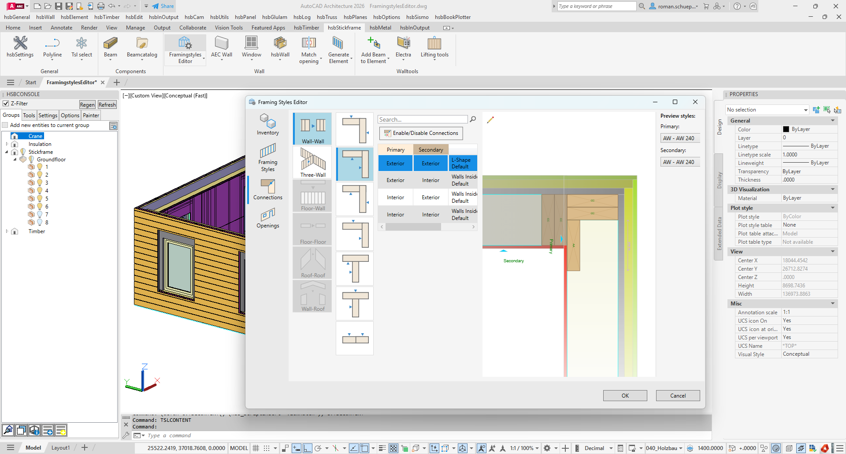This screenshot has height=454, width=846.
Task: Click the Refresh button in HSBCONSOLE
Action: tap(107, 104)
